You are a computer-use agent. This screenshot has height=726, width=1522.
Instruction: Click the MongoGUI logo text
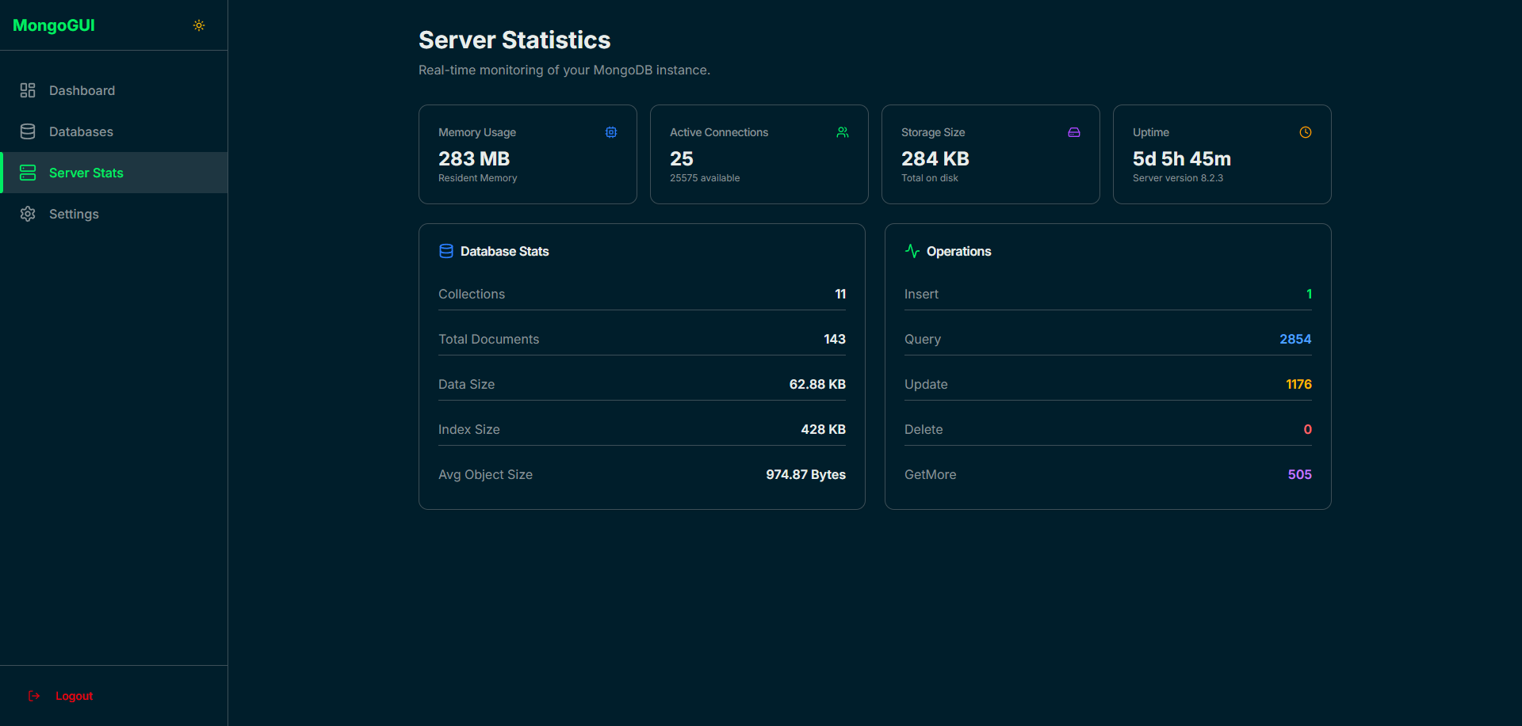[54, 25]
